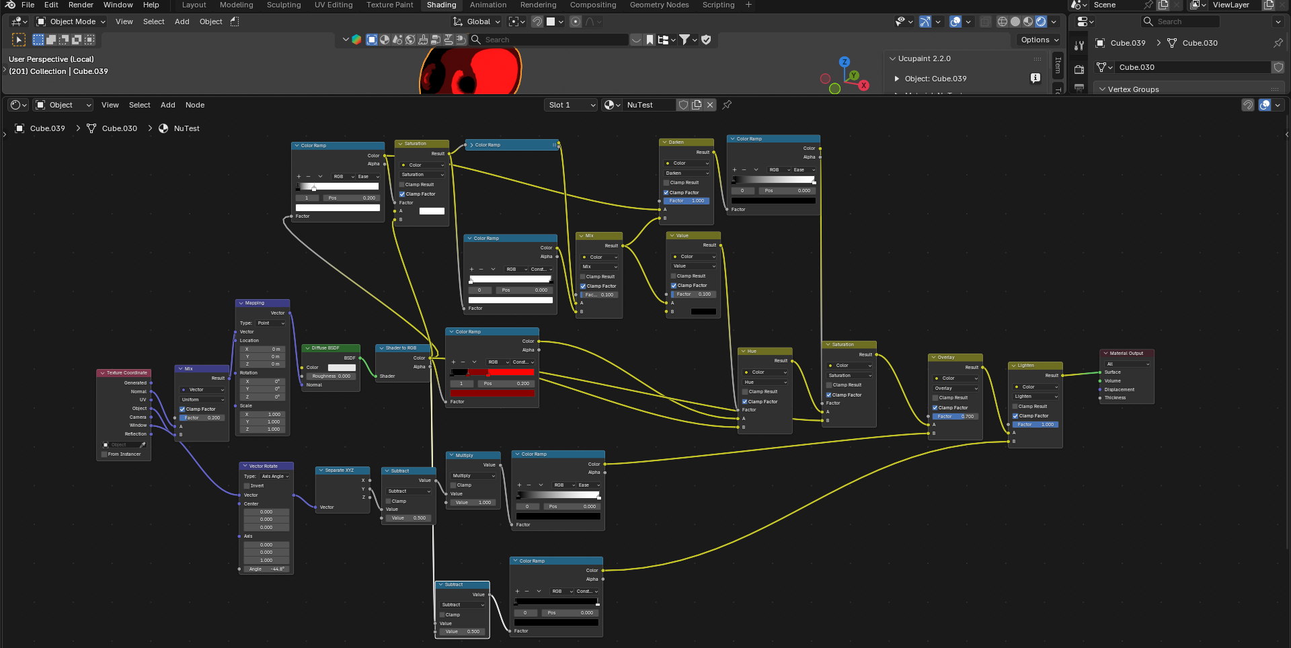Image resolution: width=1291 pixels, height=648 pixels.
Task: Click the Ucupaint info icon
Action: (x=1035, y=78)
